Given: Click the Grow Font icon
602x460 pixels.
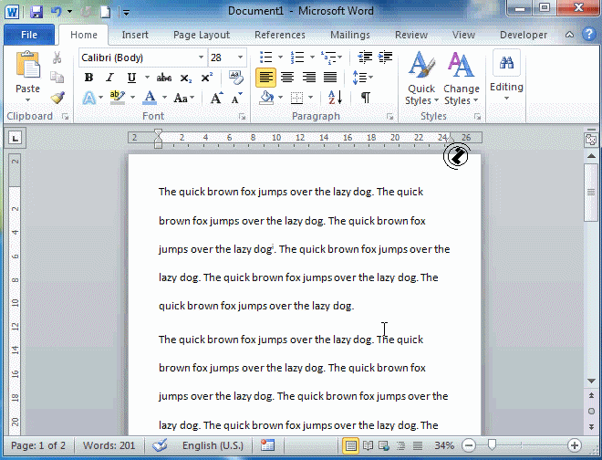Looking at the screenshot, I should 217,98.
